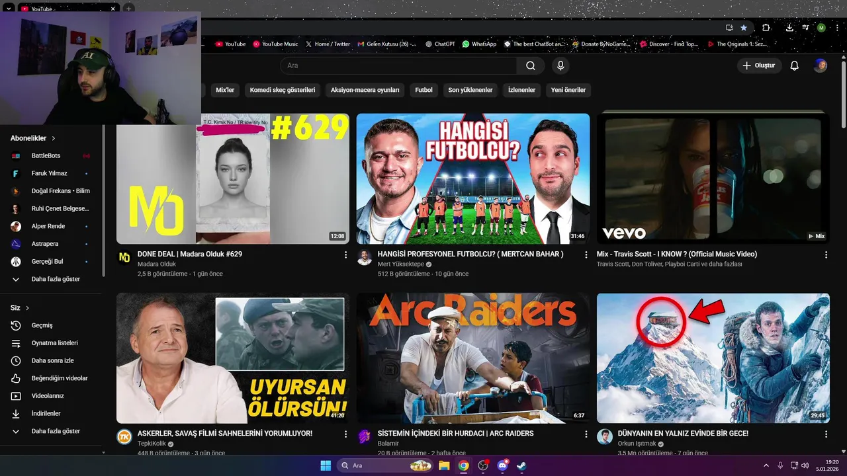The width and height of the screenshot is (847, 476).
Task: Click the Windows Start button
Action: [326, 465]
